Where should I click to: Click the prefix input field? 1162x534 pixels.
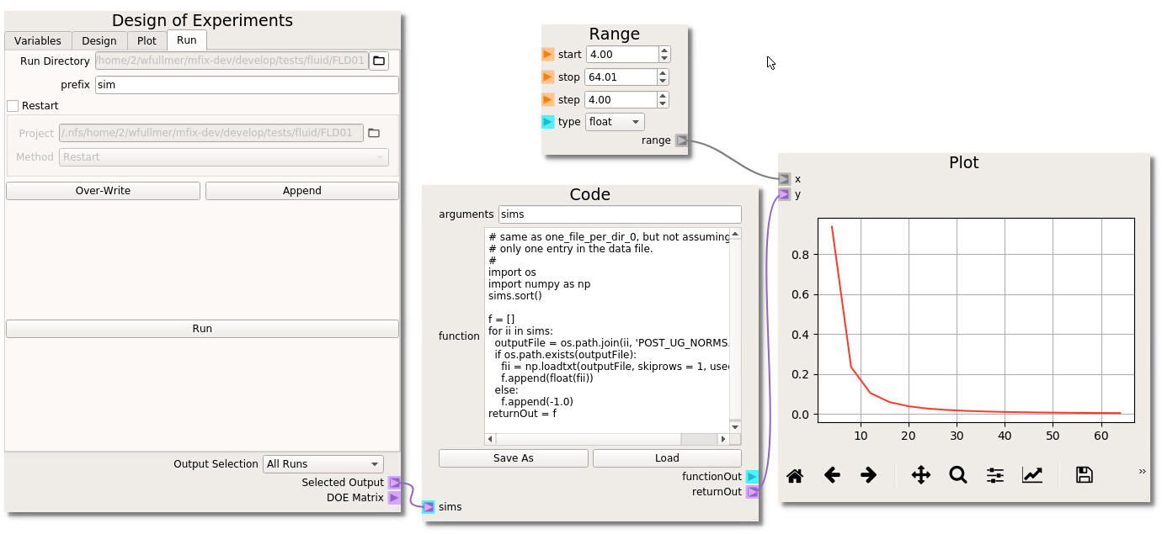pyautogui.click(x=246, y=85)
